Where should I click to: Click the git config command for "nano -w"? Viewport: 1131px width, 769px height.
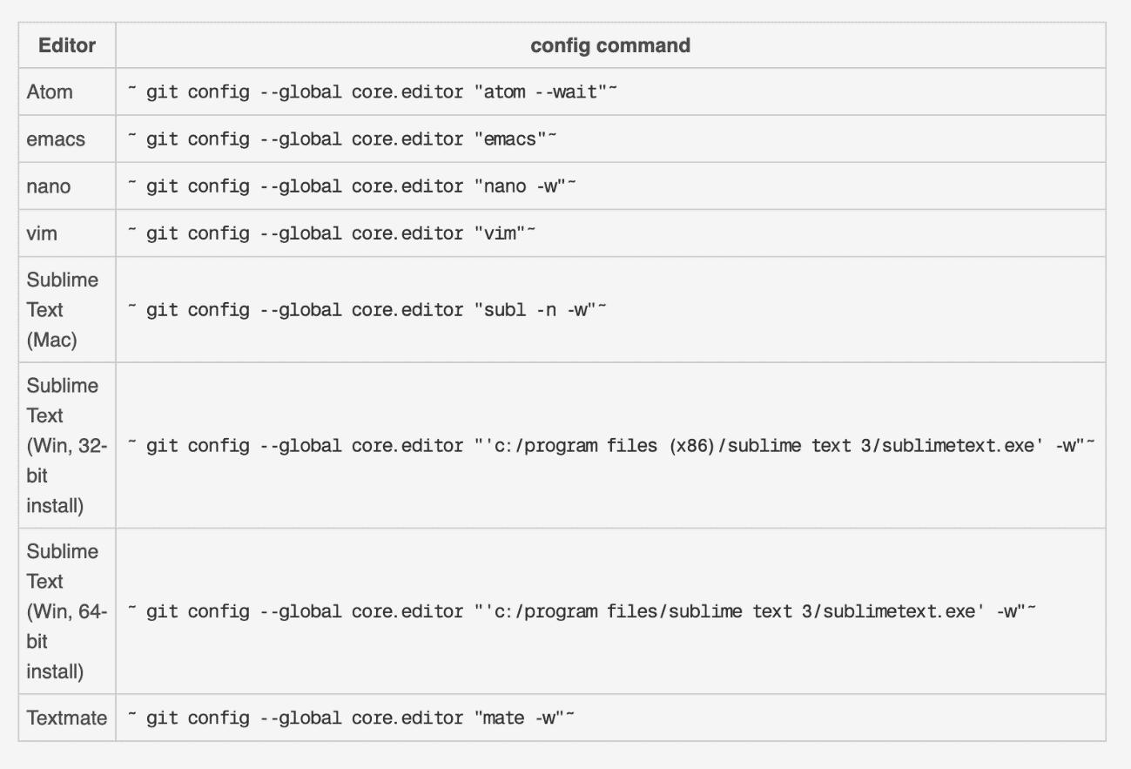(353, 186)
